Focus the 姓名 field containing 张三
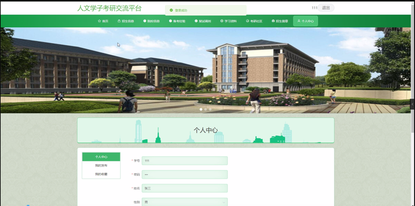 coord(185,188)
